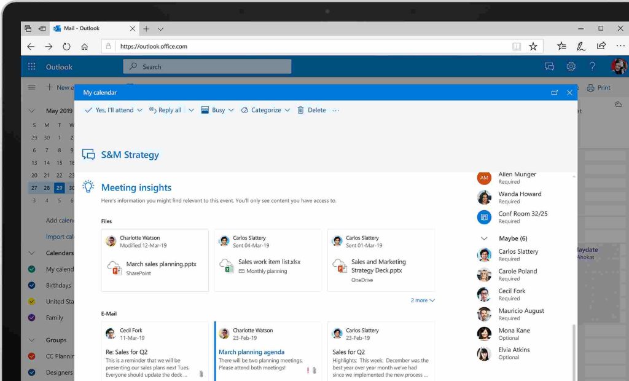Click the attendee list scrollbar

(574, 352)
